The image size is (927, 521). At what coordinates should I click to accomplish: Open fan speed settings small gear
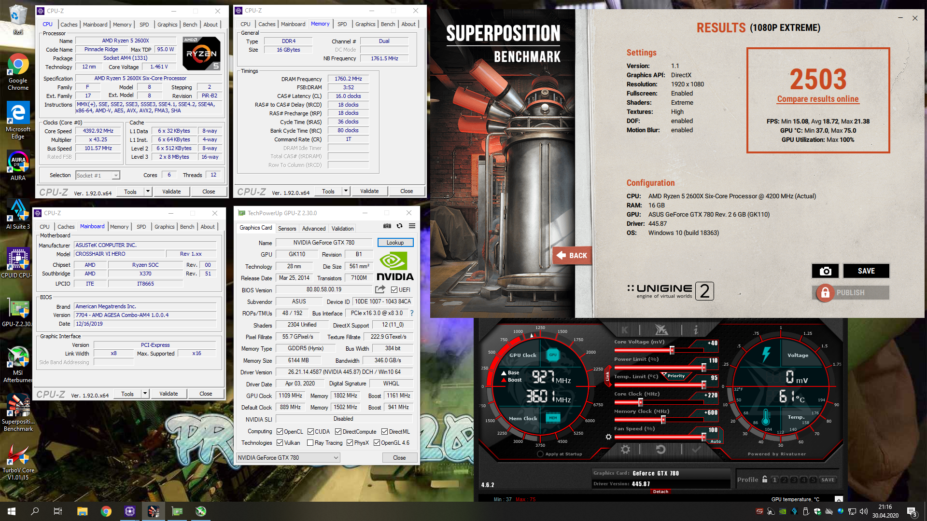[x=608, y=437]
